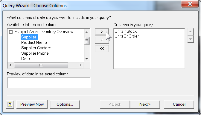The image size is (201, 115).
Task: Click the add column right-arrow button
Action: click(102, 32)
